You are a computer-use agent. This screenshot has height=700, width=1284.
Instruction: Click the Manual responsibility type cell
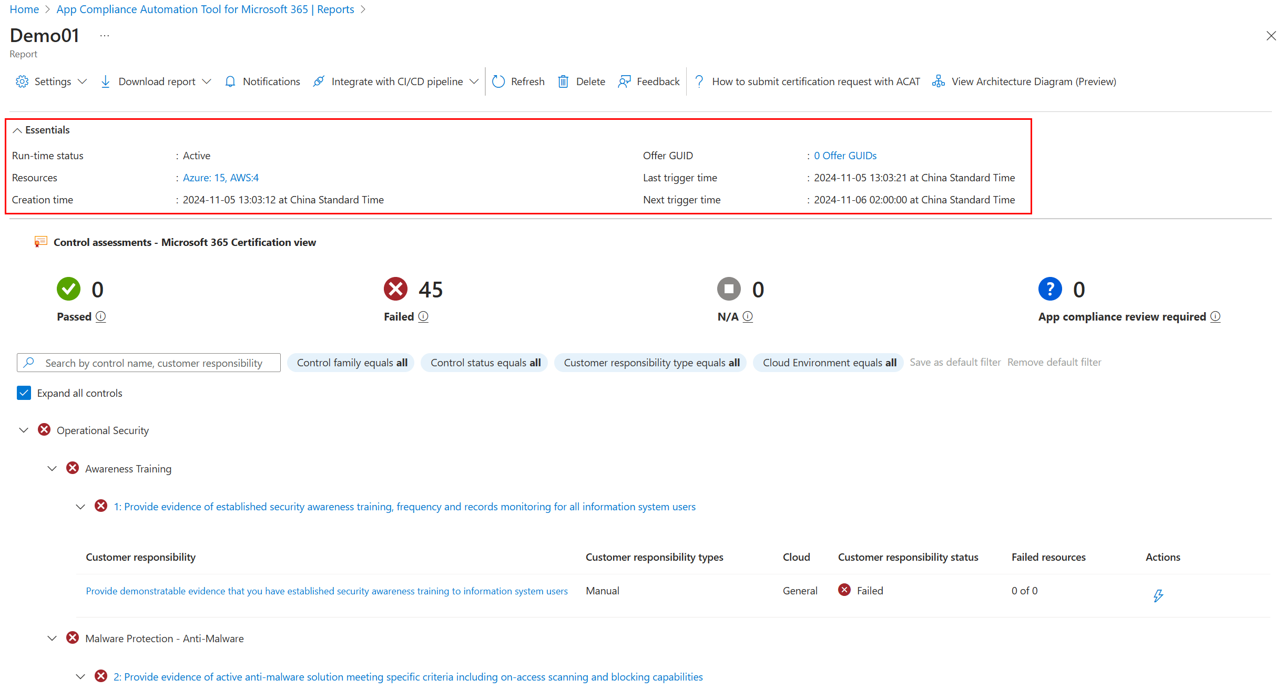(602, 591)
